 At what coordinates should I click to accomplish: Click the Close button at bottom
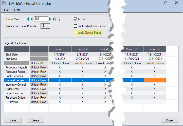[x=170, y=120]
